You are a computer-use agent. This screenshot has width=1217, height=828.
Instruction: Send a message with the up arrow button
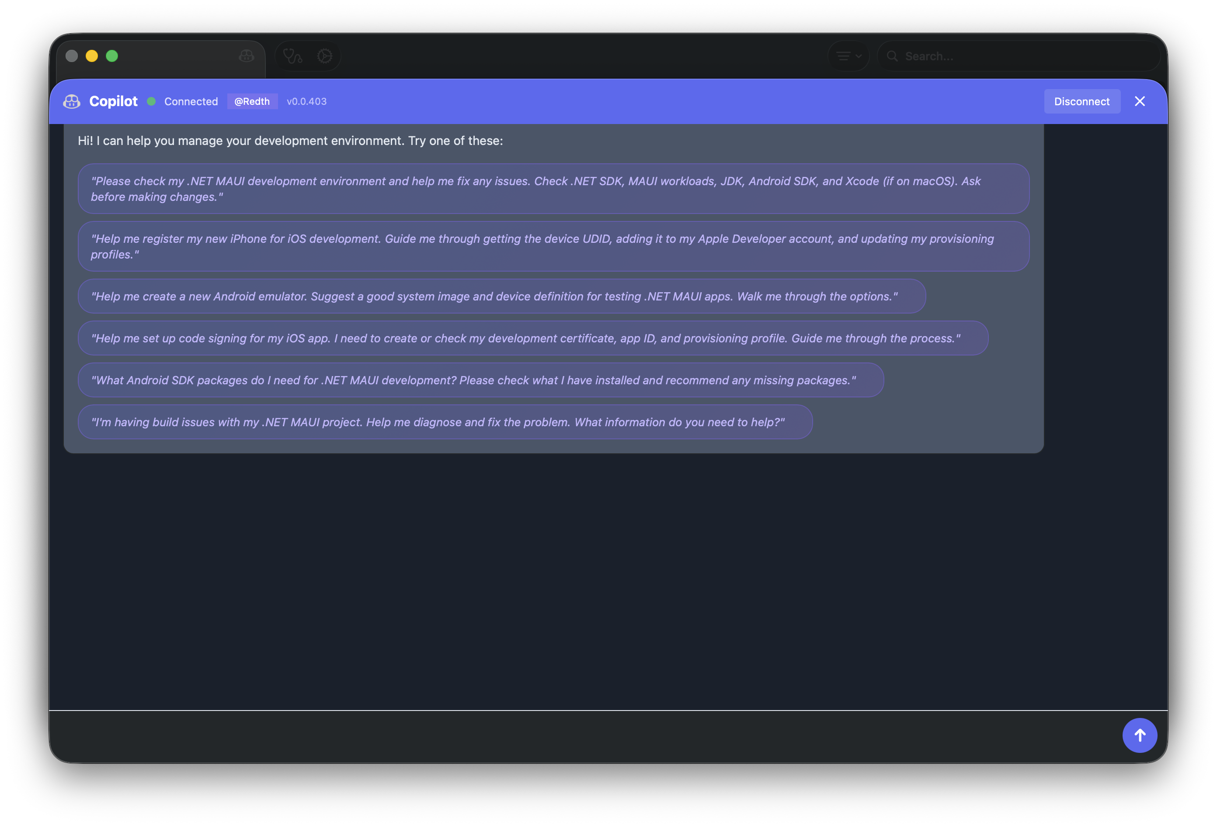1140,735
